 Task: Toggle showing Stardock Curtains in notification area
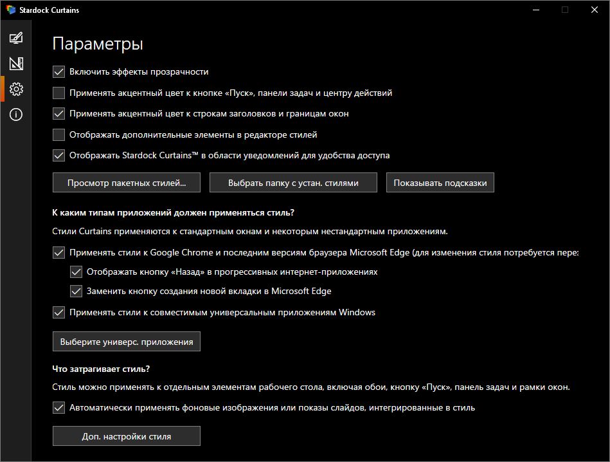59,155
